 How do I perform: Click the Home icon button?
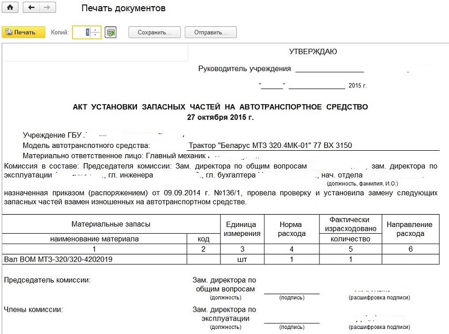[11, 8]
